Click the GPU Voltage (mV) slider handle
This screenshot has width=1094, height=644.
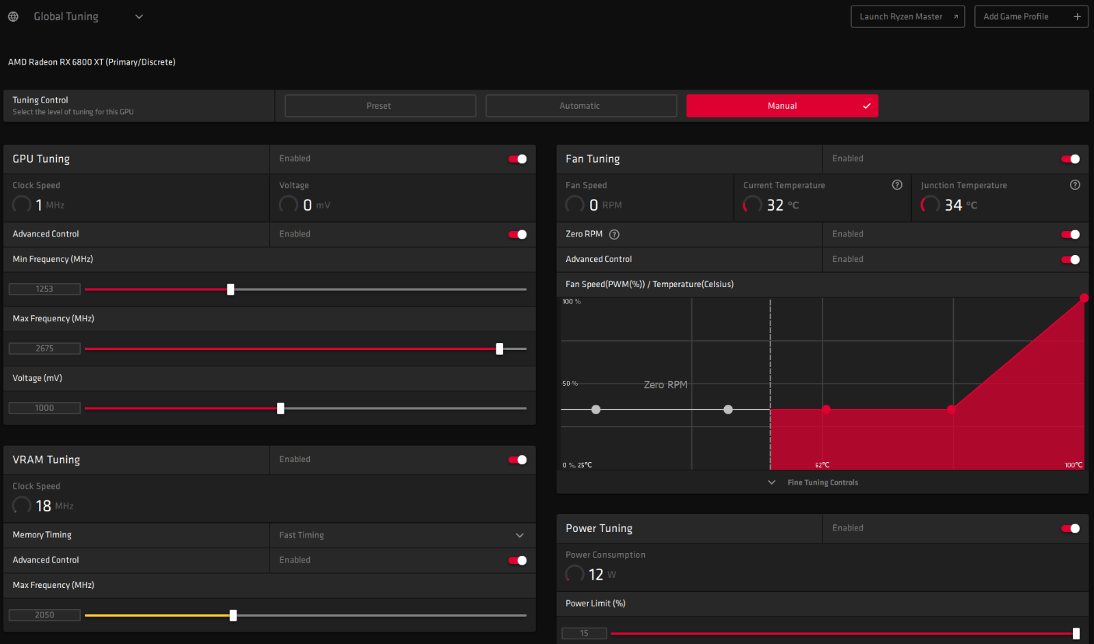click(280, 408)
